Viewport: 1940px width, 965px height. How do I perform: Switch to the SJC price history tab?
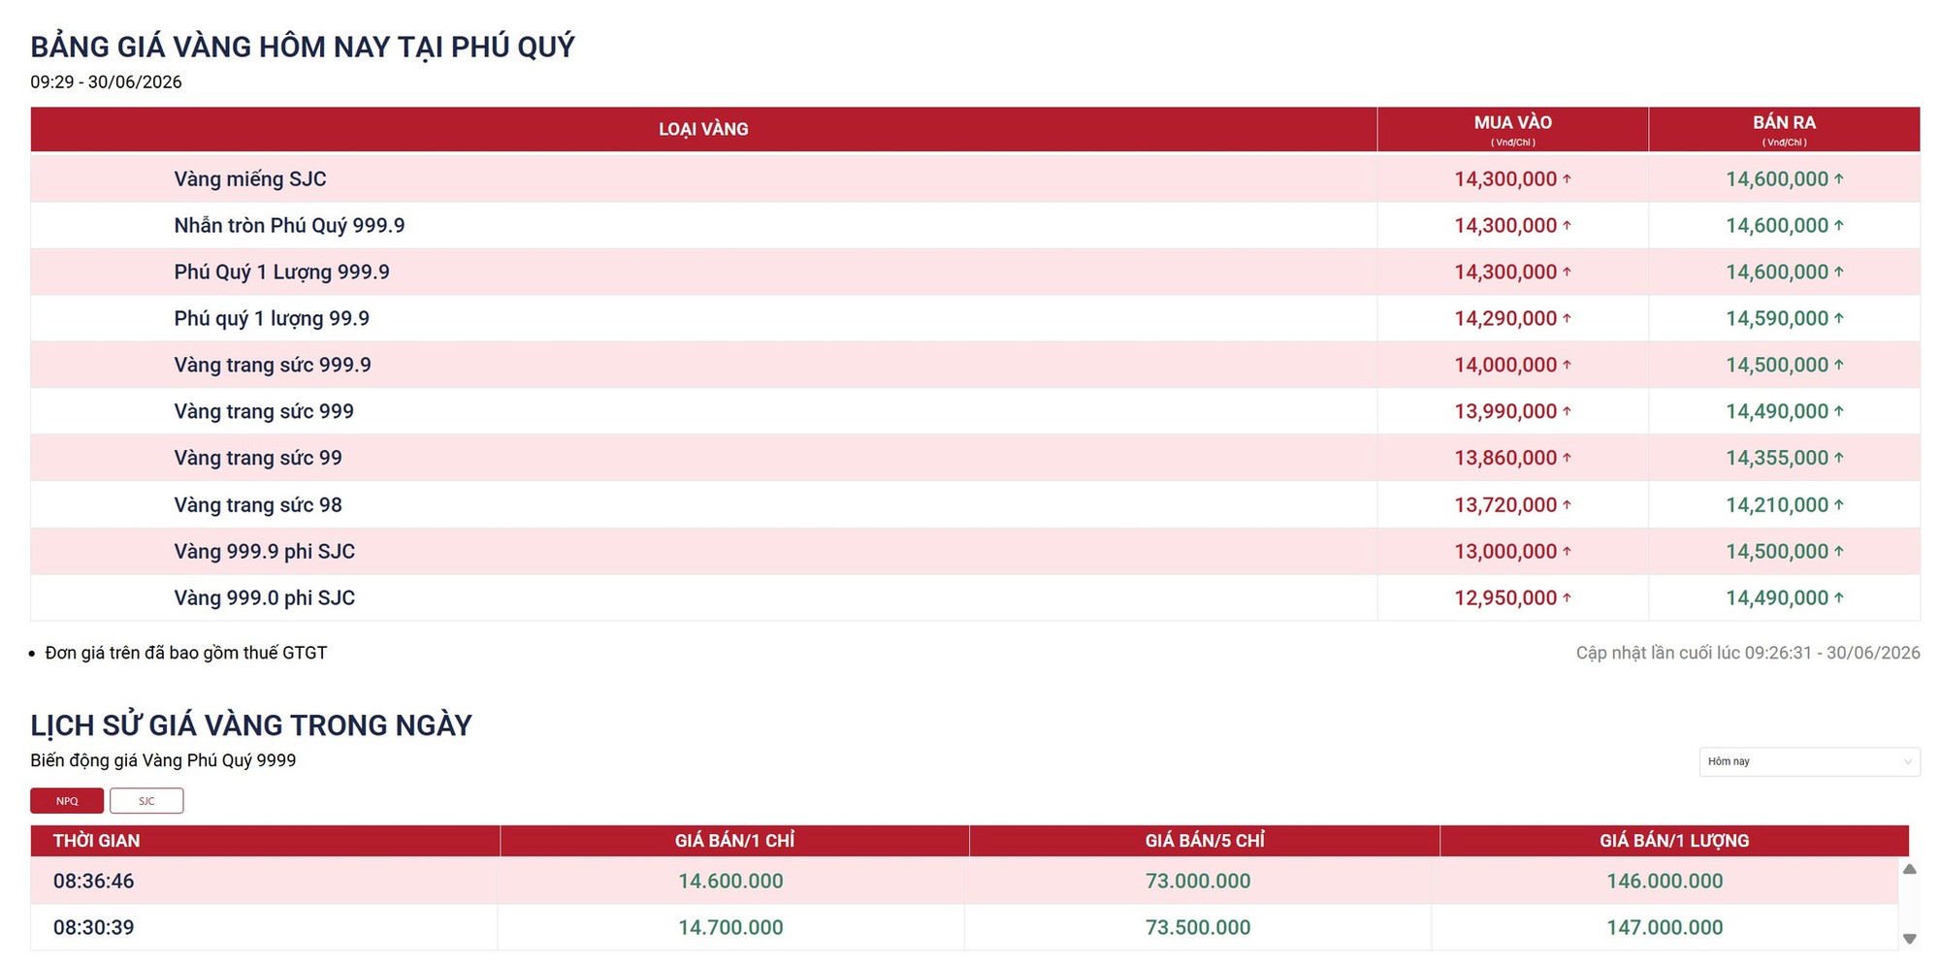point(146,801)
